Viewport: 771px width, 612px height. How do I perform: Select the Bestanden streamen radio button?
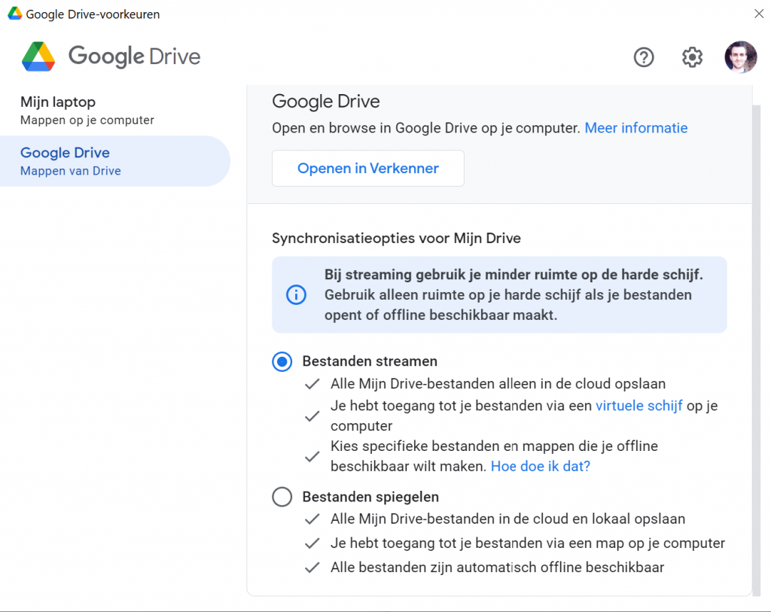[x=282, y=362]
